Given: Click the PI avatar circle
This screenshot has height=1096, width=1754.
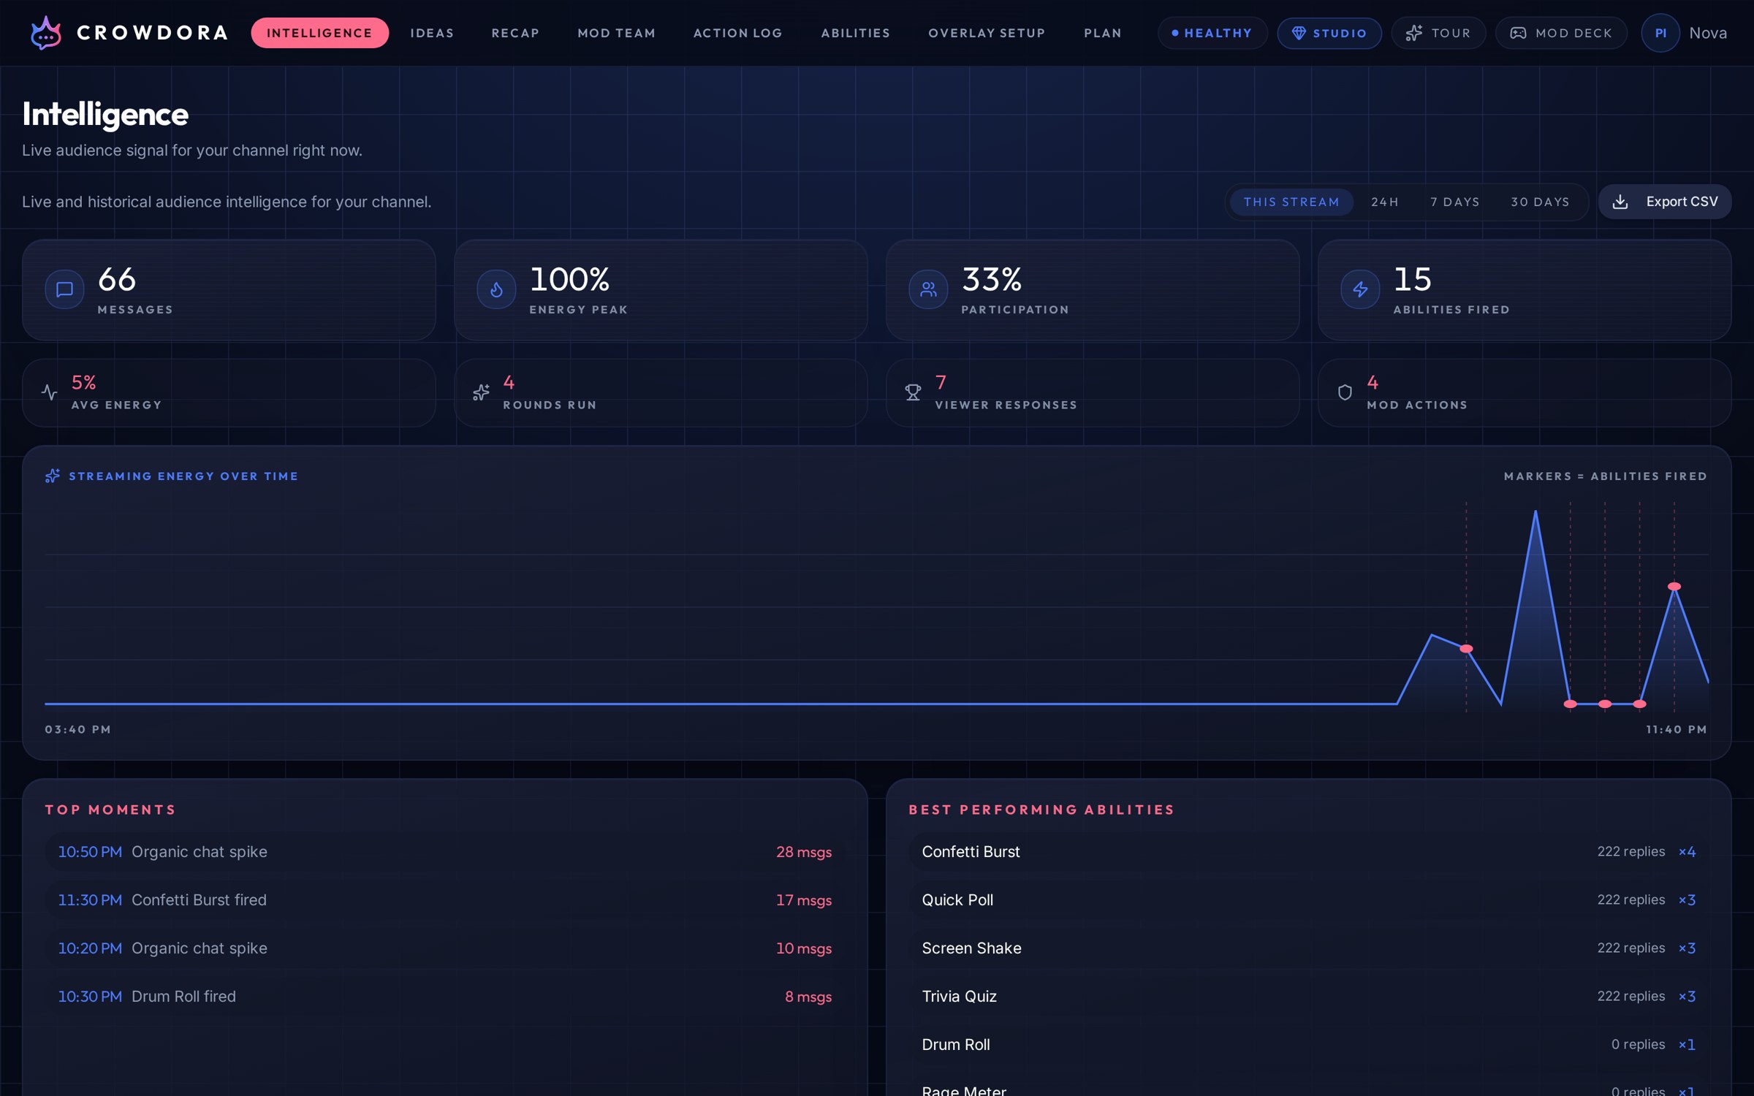Looking at the screenshot, I should point(1660,33).
